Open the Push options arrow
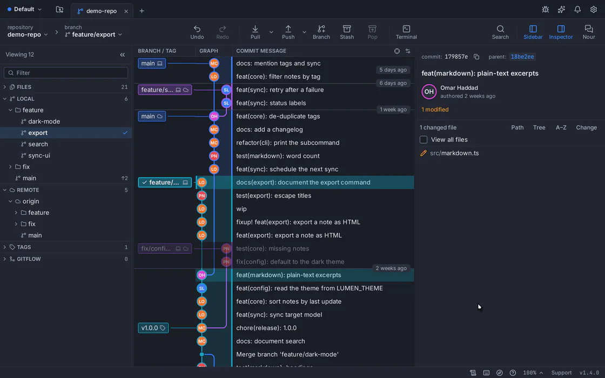Viewport: 605px width, 378px height. coord(304,32)
